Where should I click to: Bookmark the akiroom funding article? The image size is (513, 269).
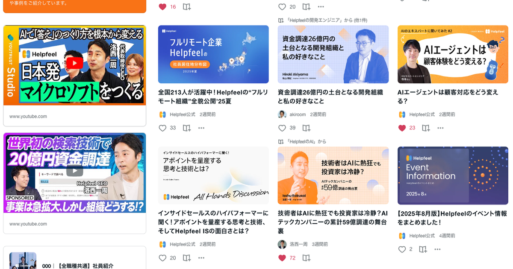click(x=307, y=128)
